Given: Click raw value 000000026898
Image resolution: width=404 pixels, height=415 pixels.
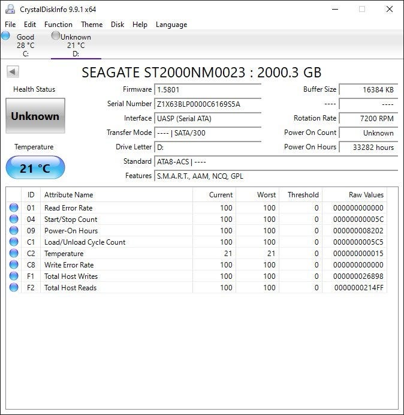Looking at the screenshot, I should pyautogui.click(x=358, y=276).
